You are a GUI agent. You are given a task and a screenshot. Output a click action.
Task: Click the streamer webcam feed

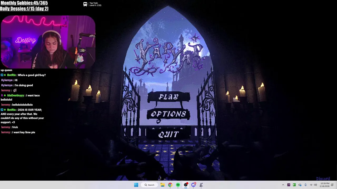tap(48, 42)
